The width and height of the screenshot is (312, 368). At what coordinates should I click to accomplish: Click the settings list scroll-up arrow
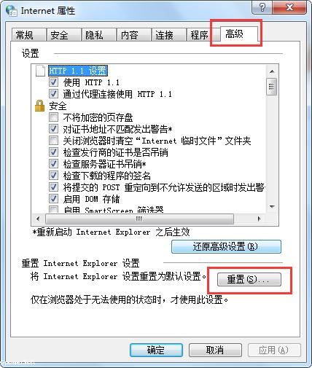click(x=272, y=71)
